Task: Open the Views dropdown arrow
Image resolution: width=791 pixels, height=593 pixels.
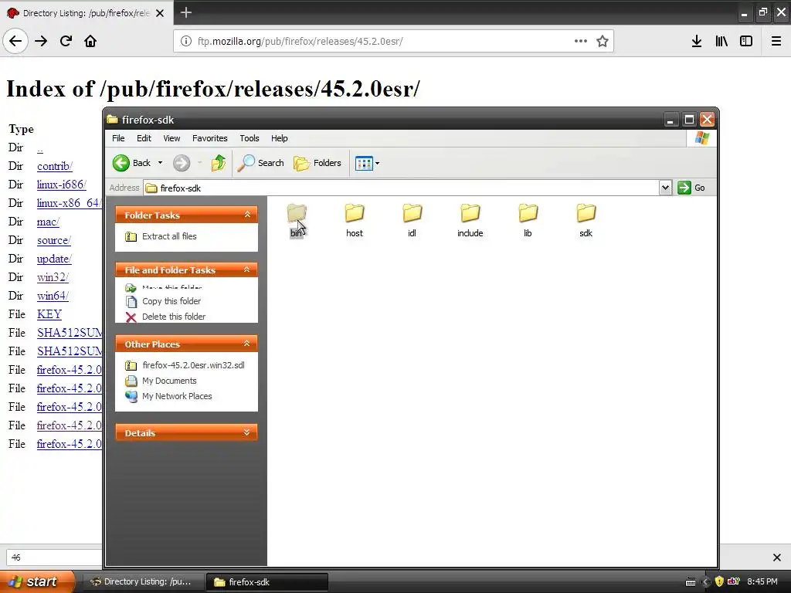Action: point(377,163)
